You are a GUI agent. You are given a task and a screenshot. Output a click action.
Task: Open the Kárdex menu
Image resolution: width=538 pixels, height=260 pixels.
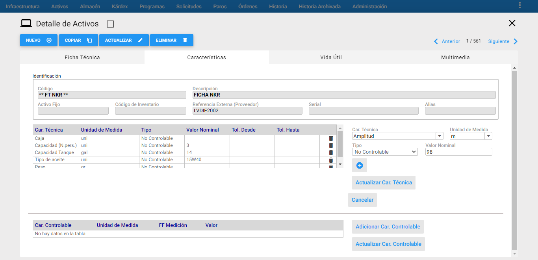120,6
